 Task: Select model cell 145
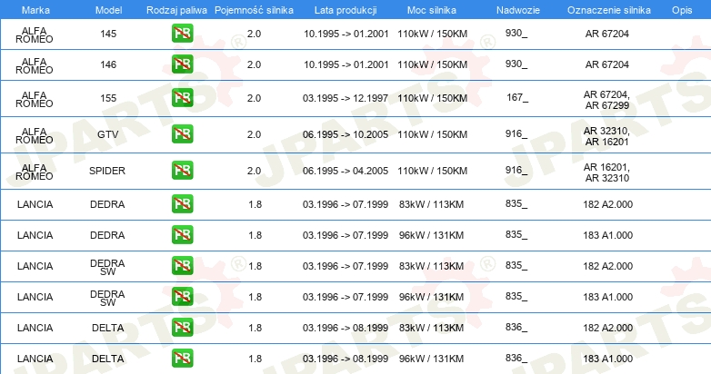click(108, 34)
